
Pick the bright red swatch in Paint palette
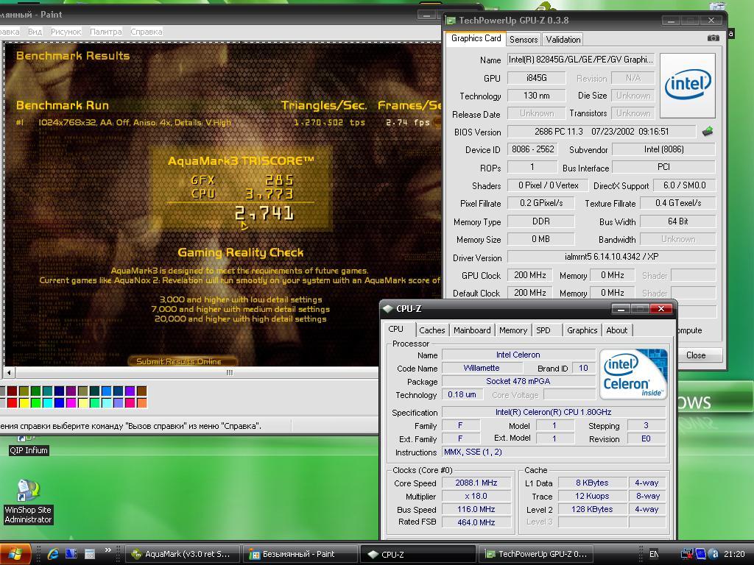pyautogui.click(x=13, y=402)
